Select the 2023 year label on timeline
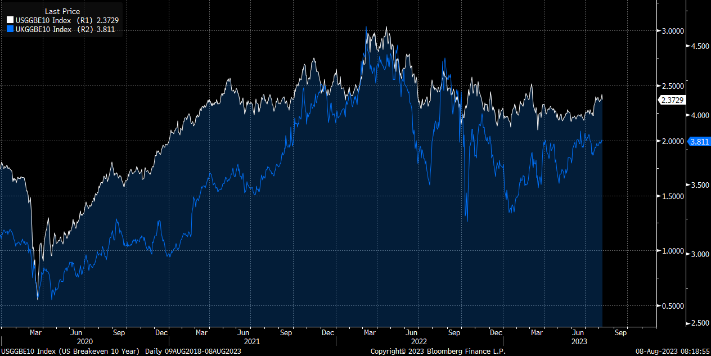 pos(579,341)
